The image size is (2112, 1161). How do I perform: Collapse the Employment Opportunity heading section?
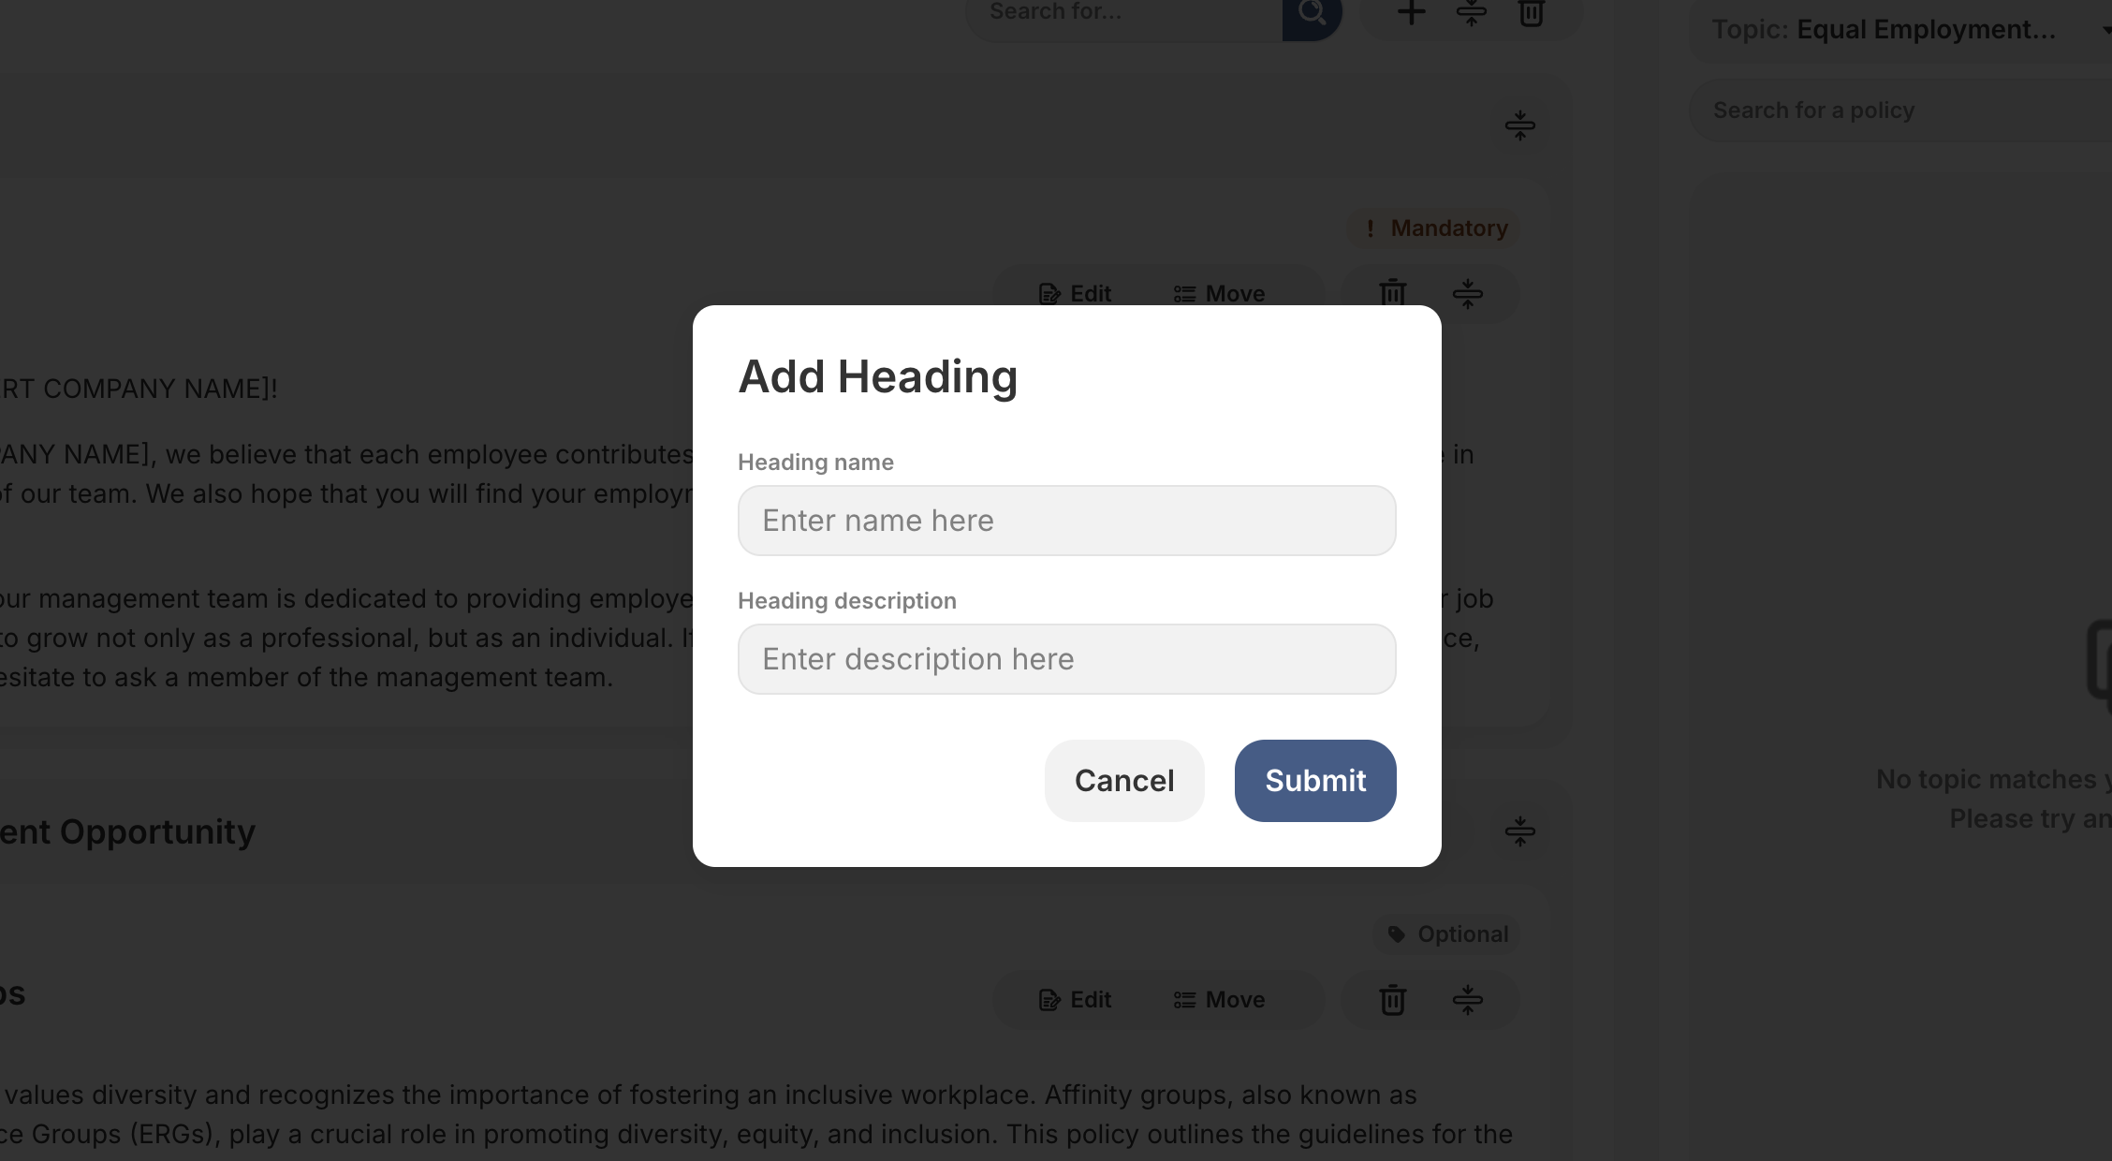coord(1519,830)
